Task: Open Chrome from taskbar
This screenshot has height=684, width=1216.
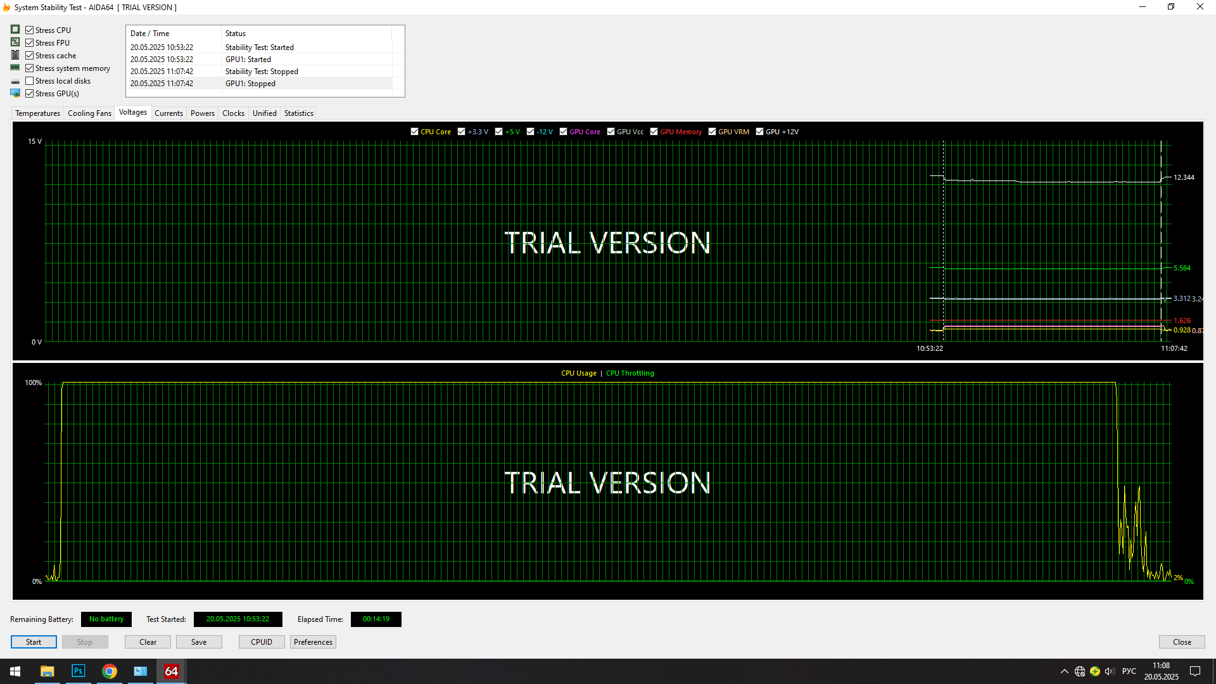Action: click(x=110, y=671)
